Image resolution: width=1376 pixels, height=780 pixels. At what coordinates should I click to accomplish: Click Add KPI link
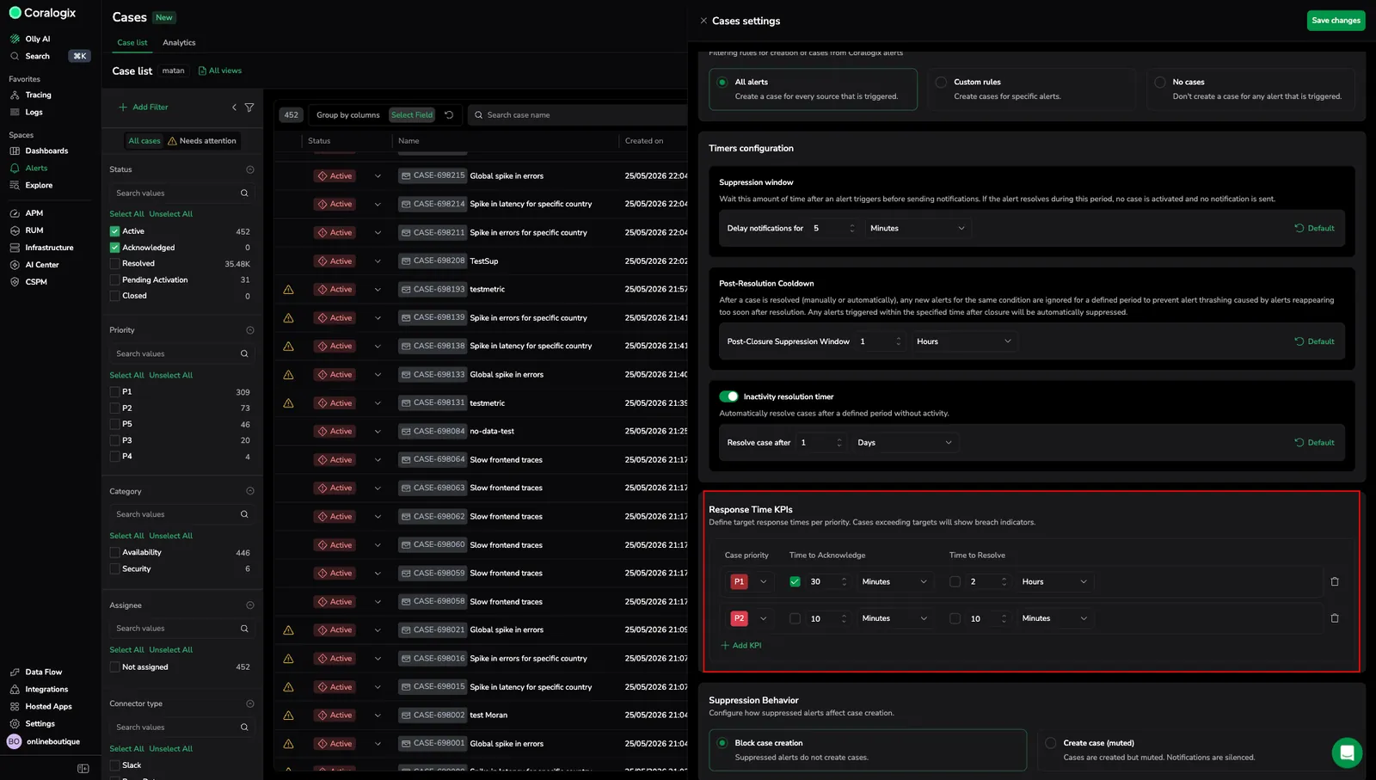[741, 645]
